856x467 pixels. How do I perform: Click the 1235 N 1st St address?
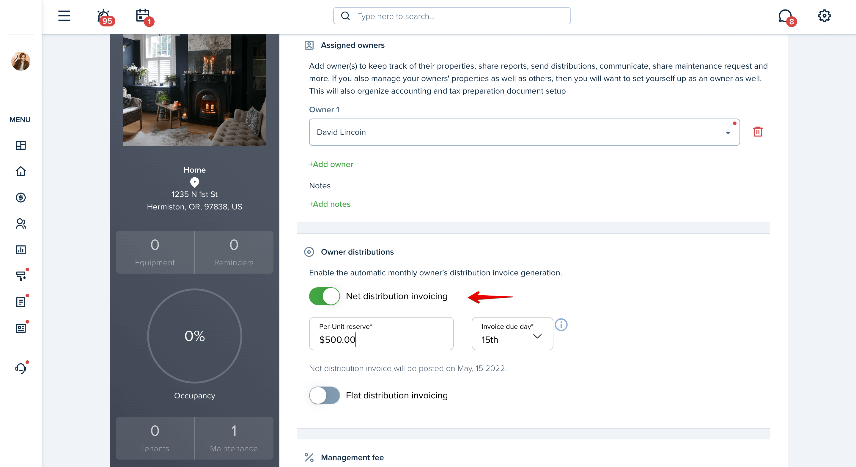194,194
